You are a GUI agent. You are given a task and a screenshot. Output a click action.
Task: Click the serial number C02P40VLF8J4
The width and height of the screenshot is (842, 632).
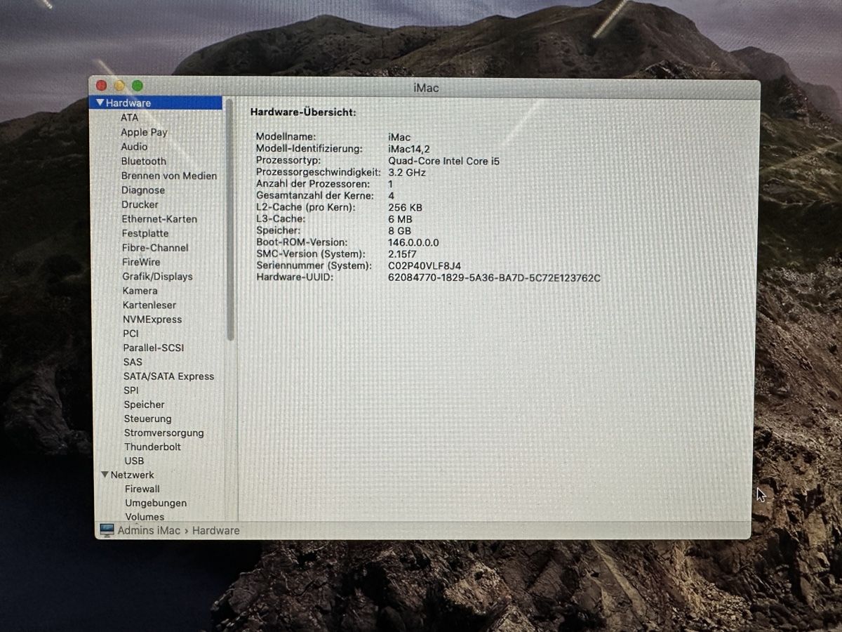425,265
